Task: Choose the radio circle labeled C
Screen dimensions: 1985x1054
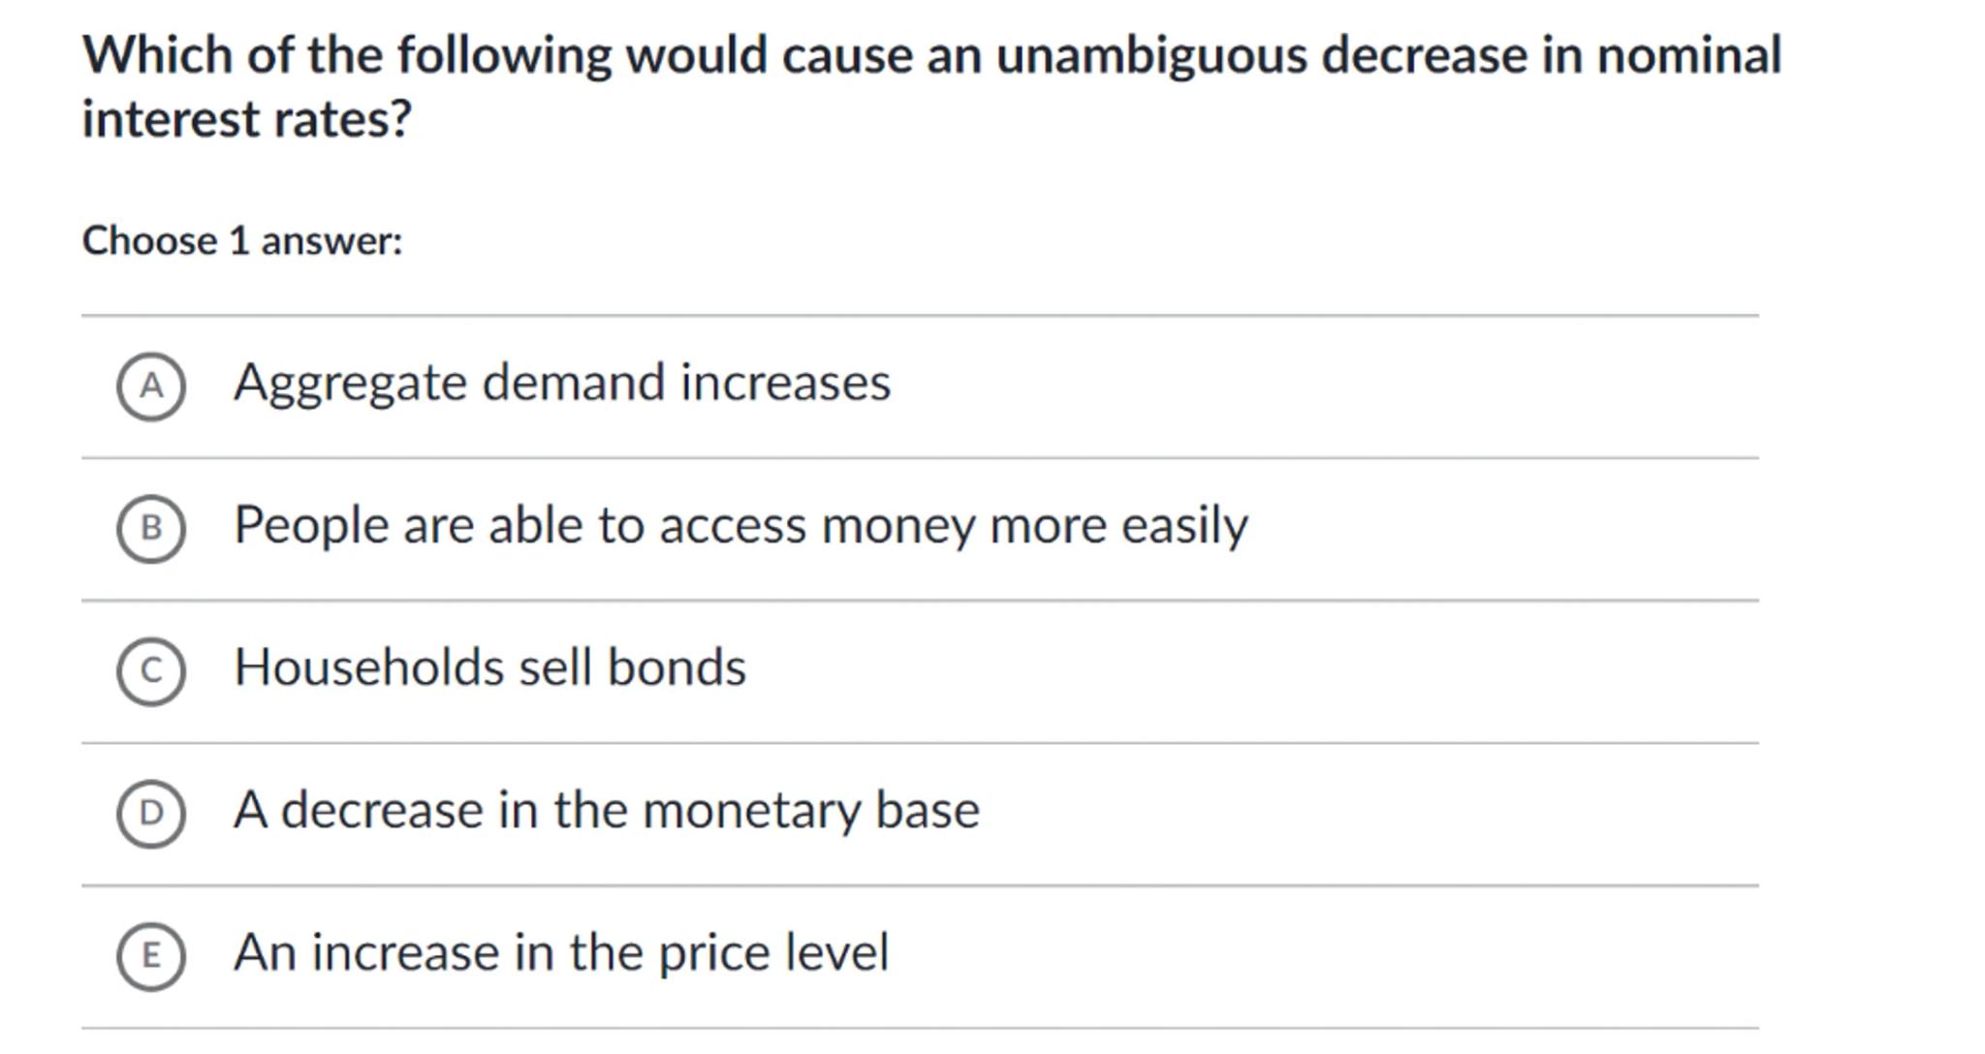Action: click(151, 671)
